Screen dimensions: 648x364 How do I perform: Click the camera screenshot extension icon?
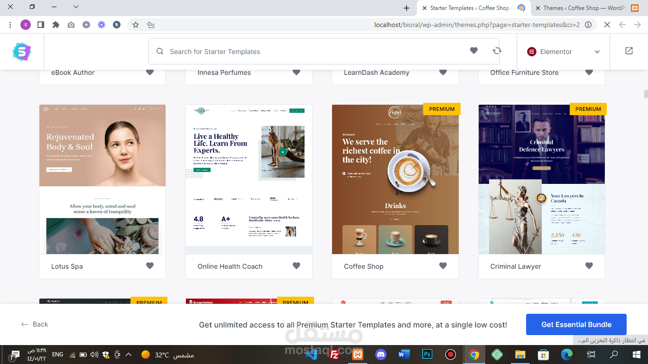pyautogui.click(x=71, y=25)
